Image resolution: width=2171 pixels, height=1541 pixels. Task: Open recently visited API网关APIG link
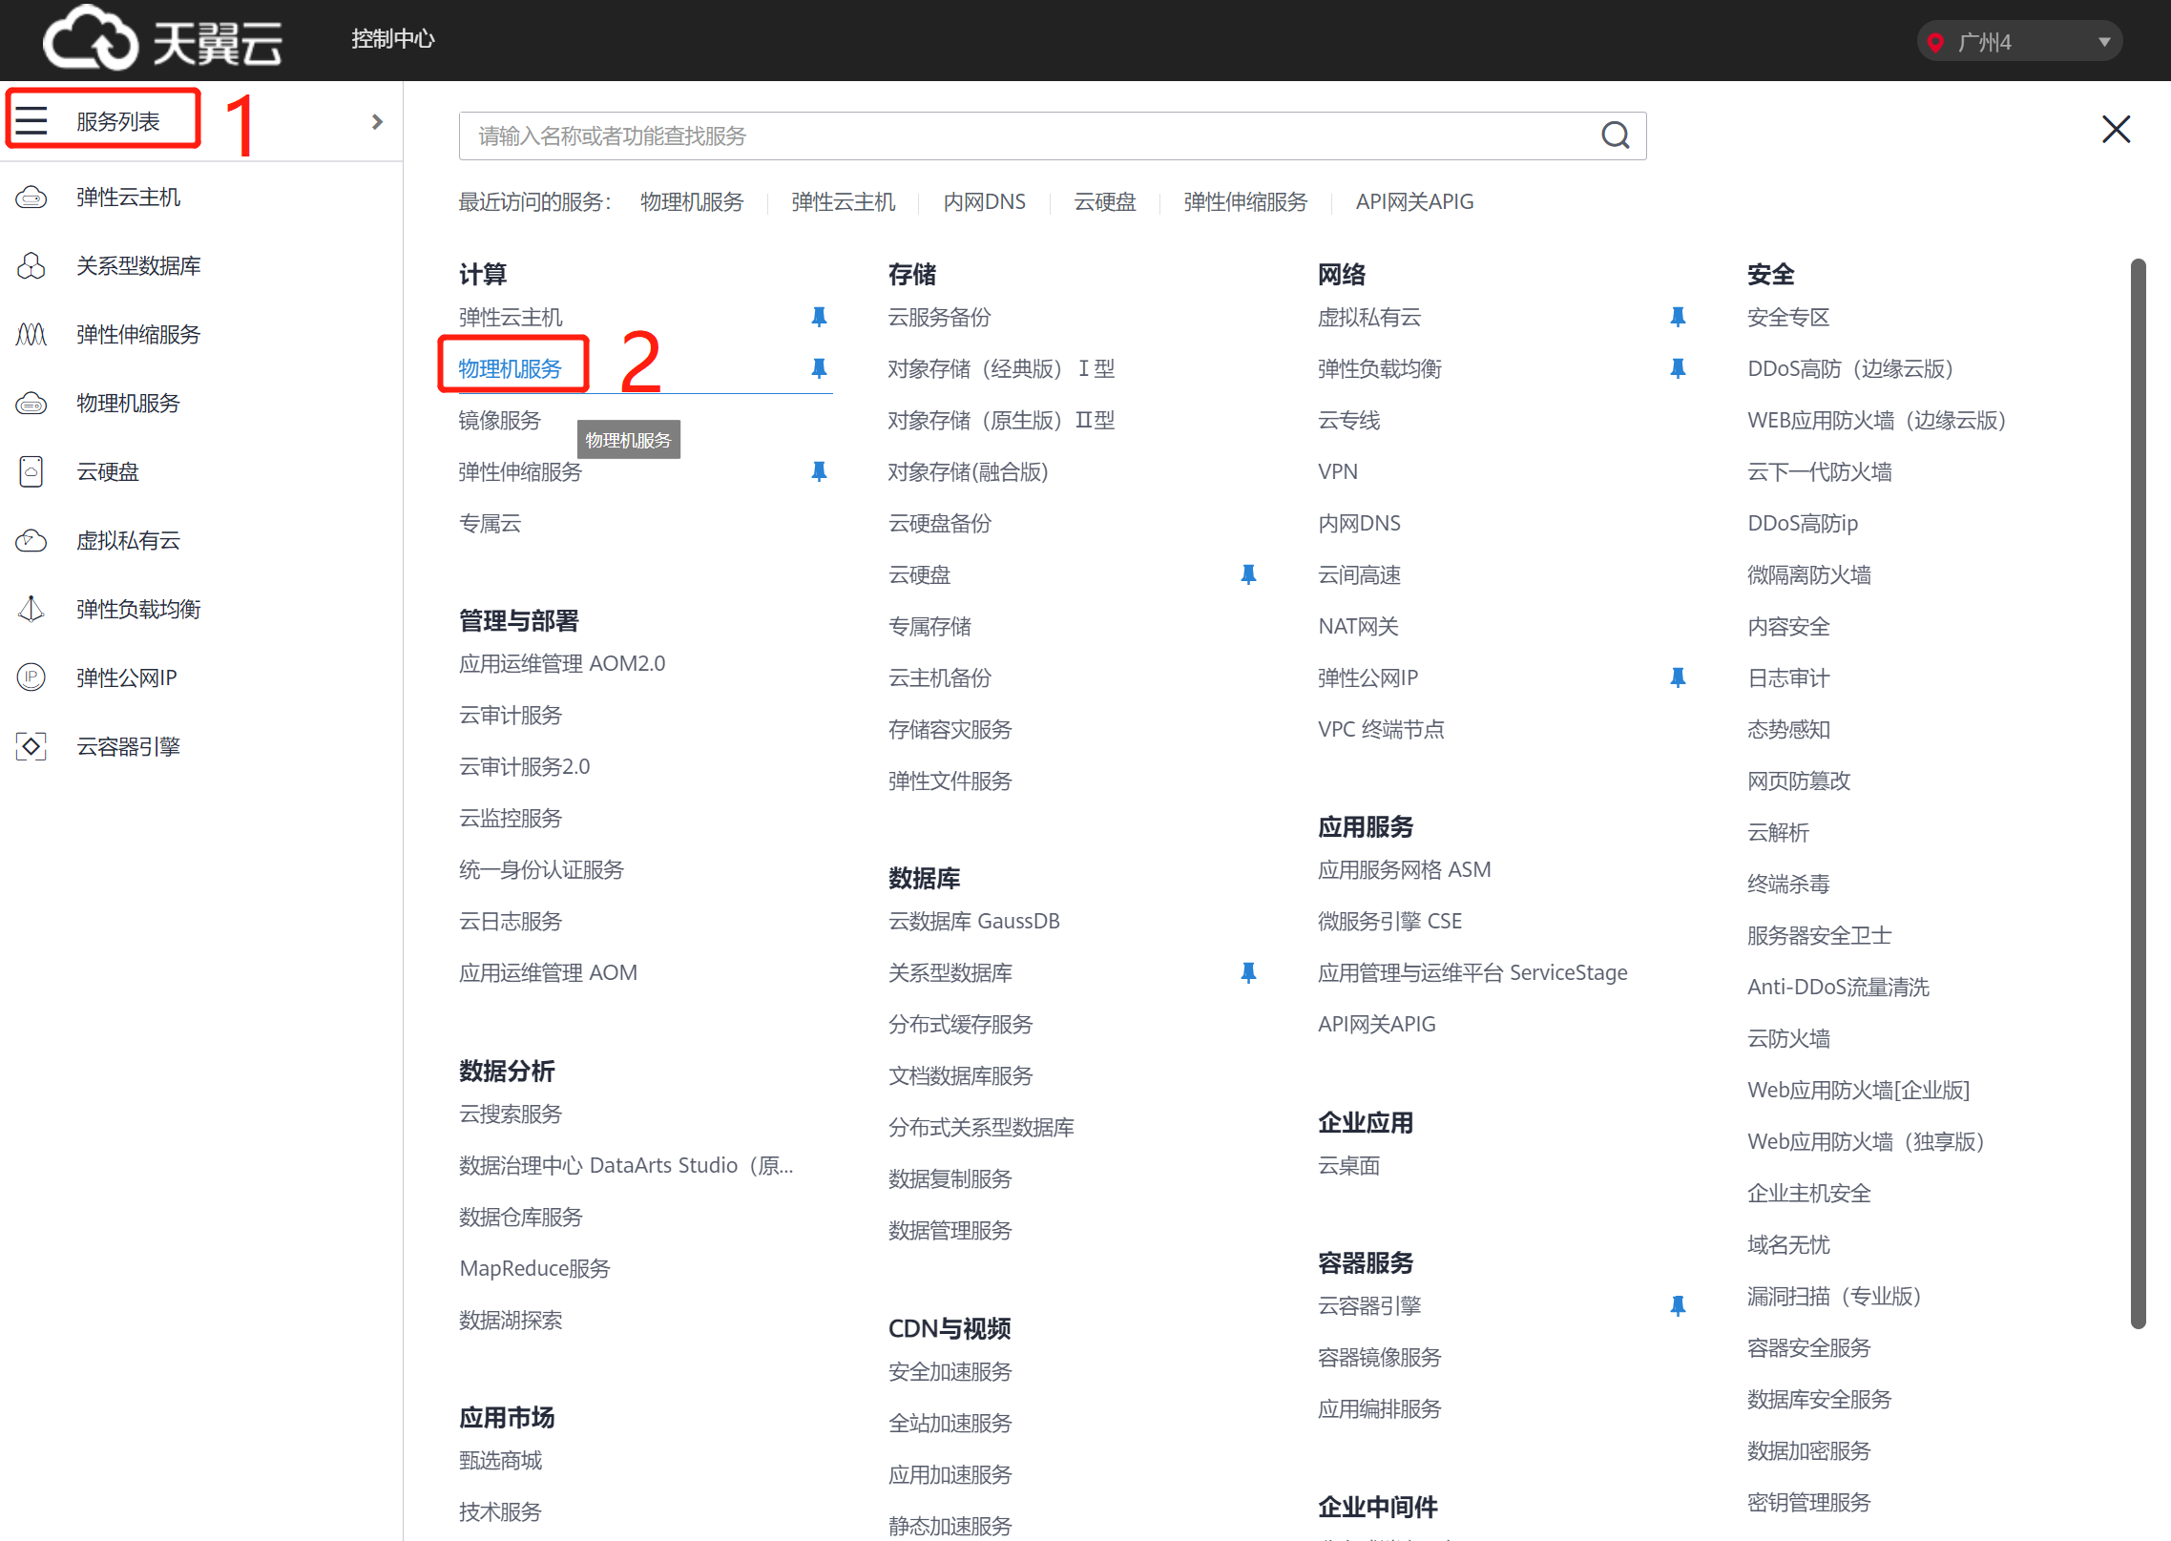1414,202
